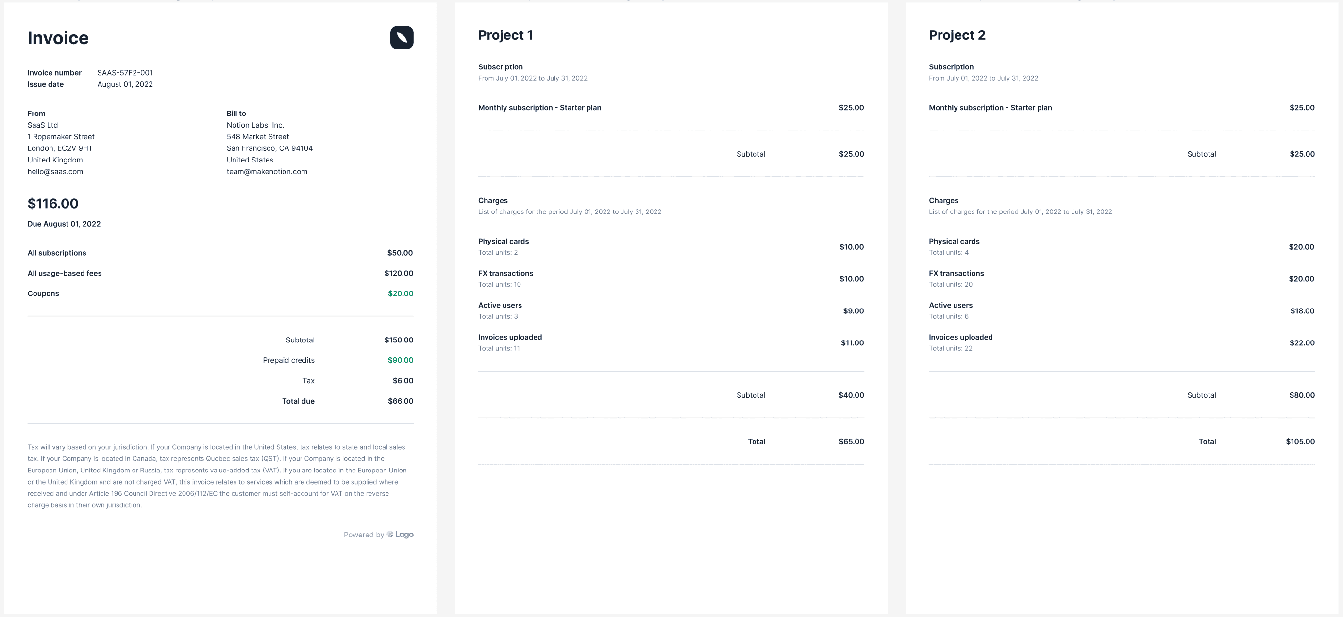Click All usage-based fees row label

(x=65, y=274)
